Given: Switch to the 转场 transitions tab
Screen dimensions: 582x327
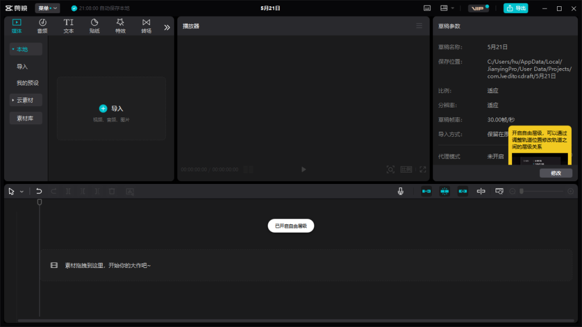Looking at the screenshot, I should [146, 26].
